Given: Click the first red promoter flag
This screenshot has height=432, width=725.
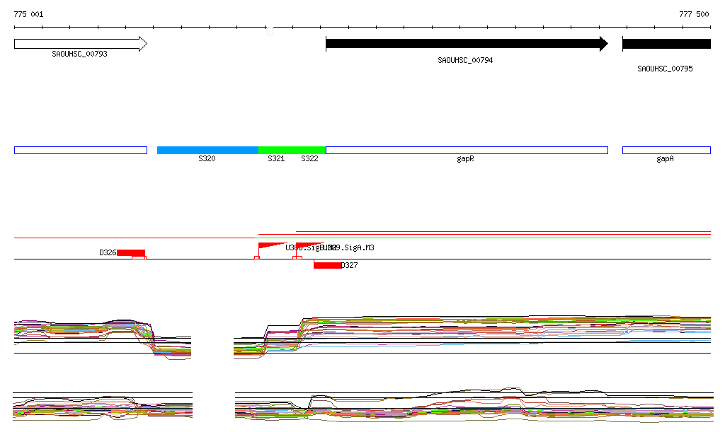Looking at the screenshot, I should [270, 246].
